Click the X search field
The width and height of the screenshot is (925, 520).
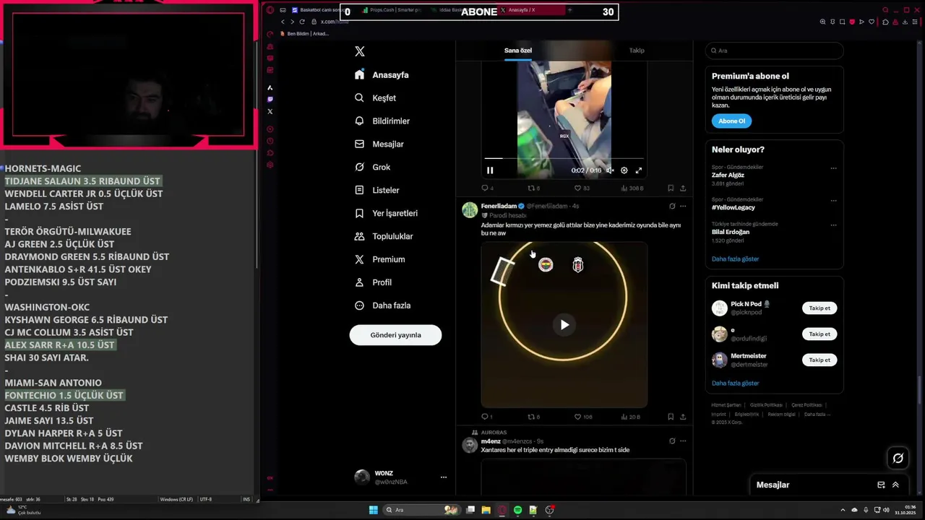pos(774,51)
